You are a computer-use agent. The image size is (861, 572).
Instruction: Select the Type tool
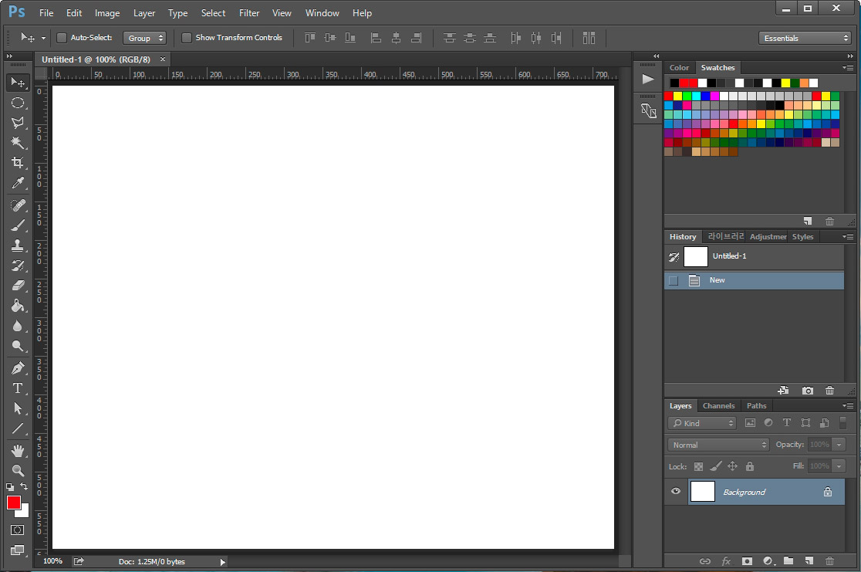[18, 388]
